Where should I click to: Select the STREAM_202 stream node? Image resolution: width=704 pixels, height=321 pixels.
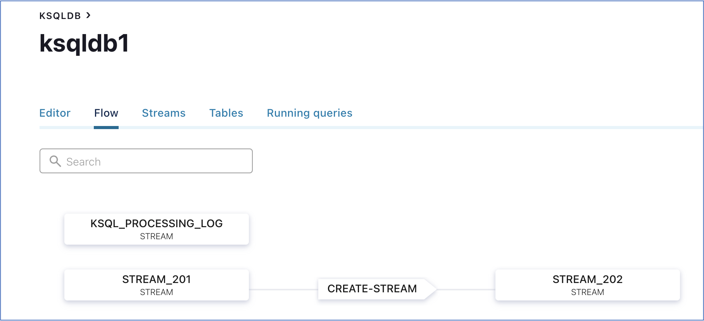pyautogui.click(x=588, y=285)
